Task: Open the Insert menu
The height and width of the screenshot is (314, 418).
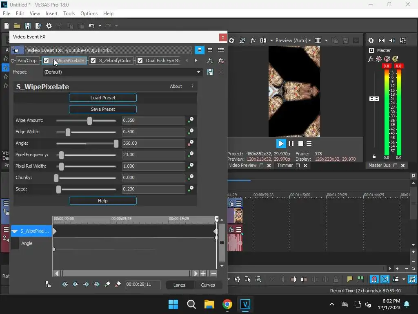Action: click(x=51, y=13)
